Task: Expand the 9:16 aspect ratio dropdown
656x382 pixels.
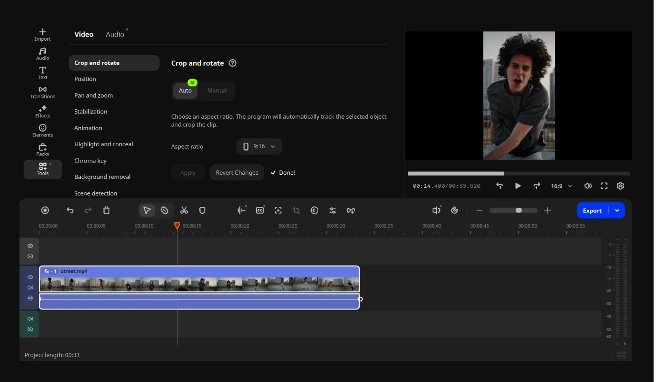Action: click(259, 147)
